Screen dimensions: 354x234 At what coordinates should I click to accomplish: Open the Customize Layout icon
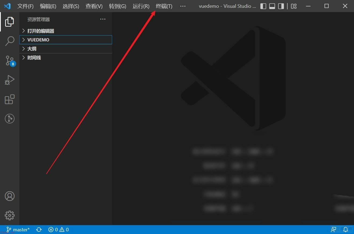294,6
